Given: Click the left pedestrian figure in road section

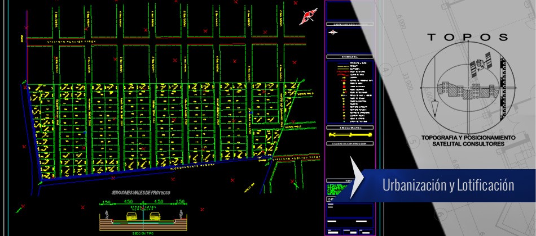Looking at the screenshot, I should (x=105, y=214).
